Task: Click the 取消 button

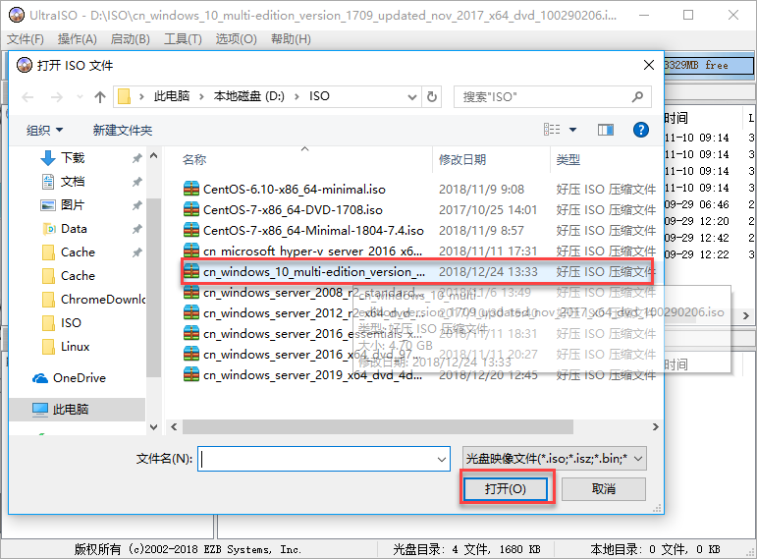Action: click(604, 489)
